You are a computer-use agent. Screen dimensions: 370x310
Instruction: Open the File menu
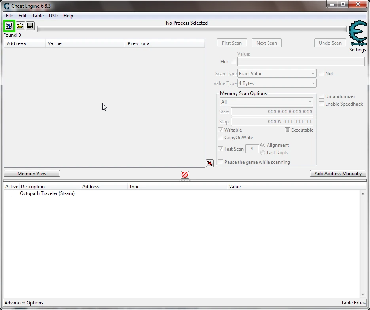9,16
